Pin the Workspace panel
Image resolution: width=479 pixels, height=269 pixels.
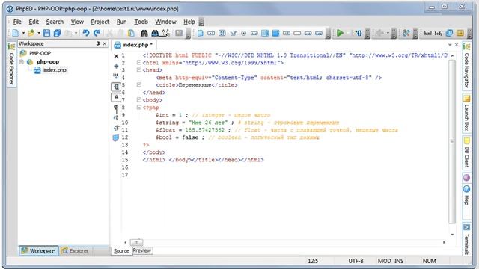[x=98, y=43]
